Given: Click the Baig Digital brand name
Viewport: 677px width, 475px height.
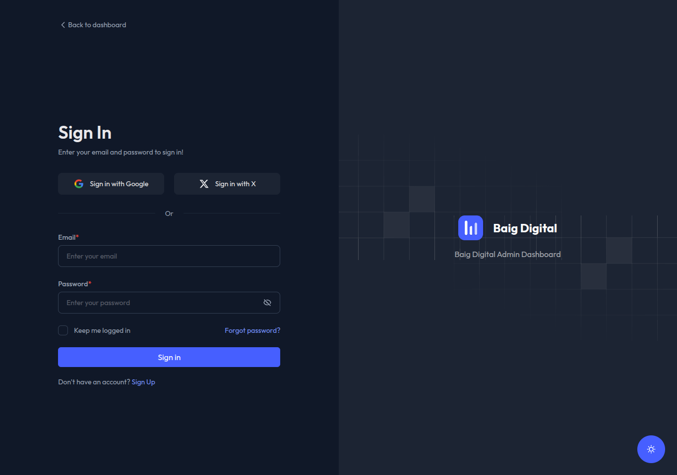Looking at the screenshot, I should click(525, 228).
